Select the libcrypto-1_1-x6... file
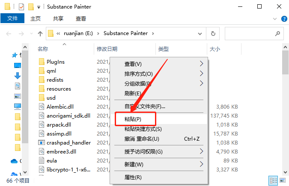Screen dimensions: 289x186 click(x=69, y=169)
